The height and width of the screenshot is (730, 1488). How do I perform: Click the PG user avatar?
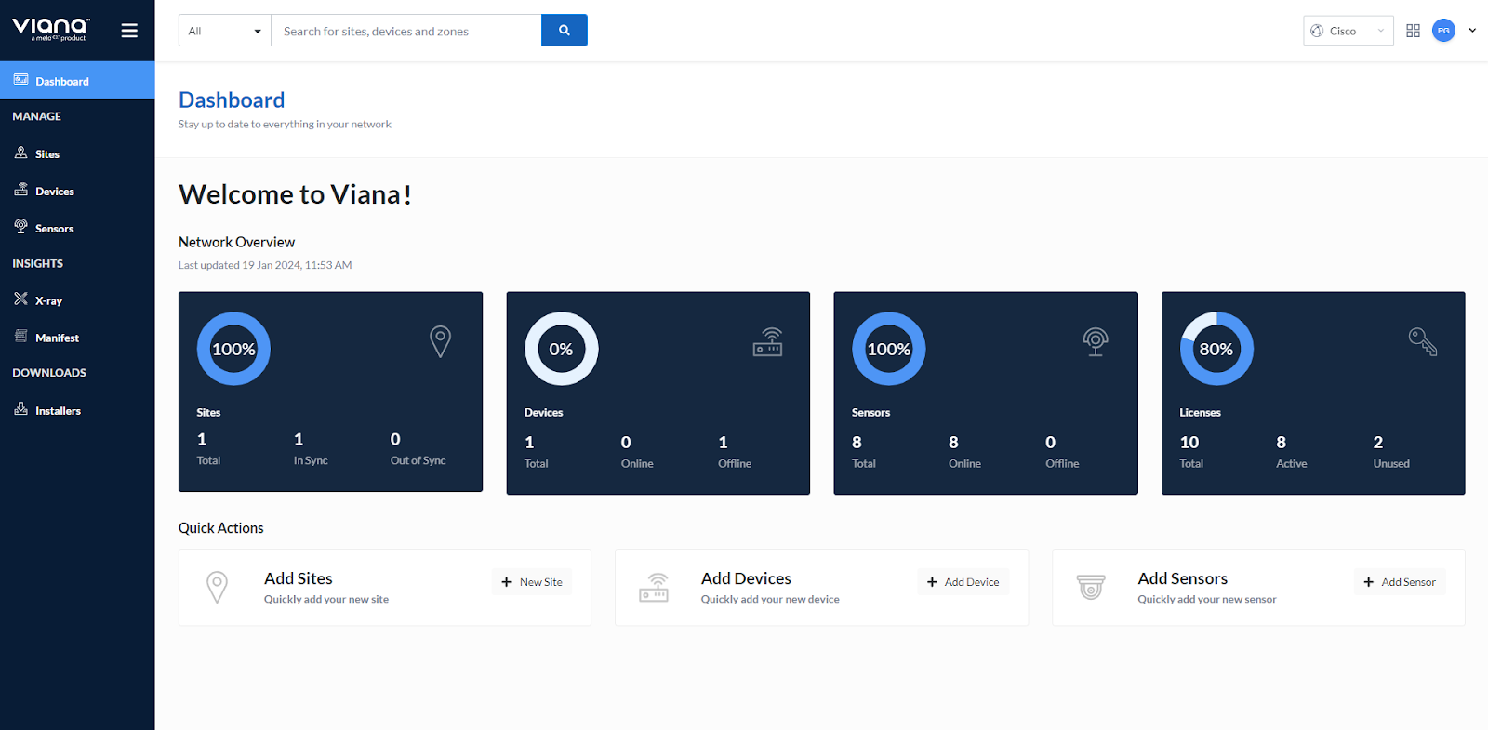pos(1443,31)
